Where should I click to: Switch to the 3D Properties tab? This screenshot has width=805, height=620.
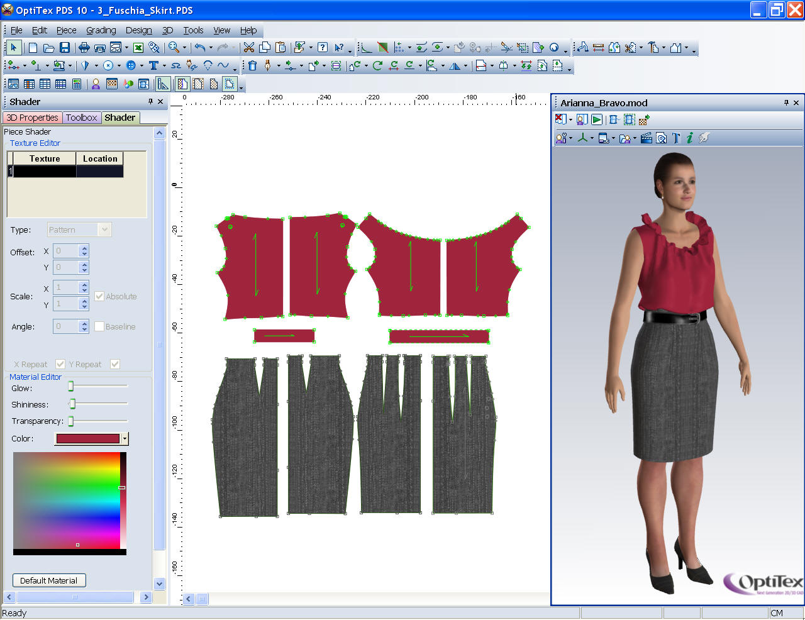click(x=32, y=118)
